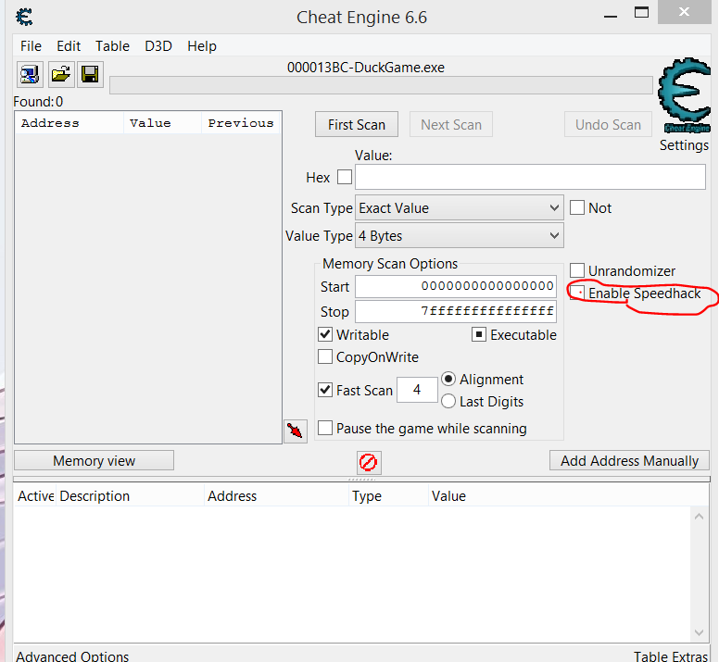
Task: Check the CopyOnWrite option
Action: [x=325, y=356]
